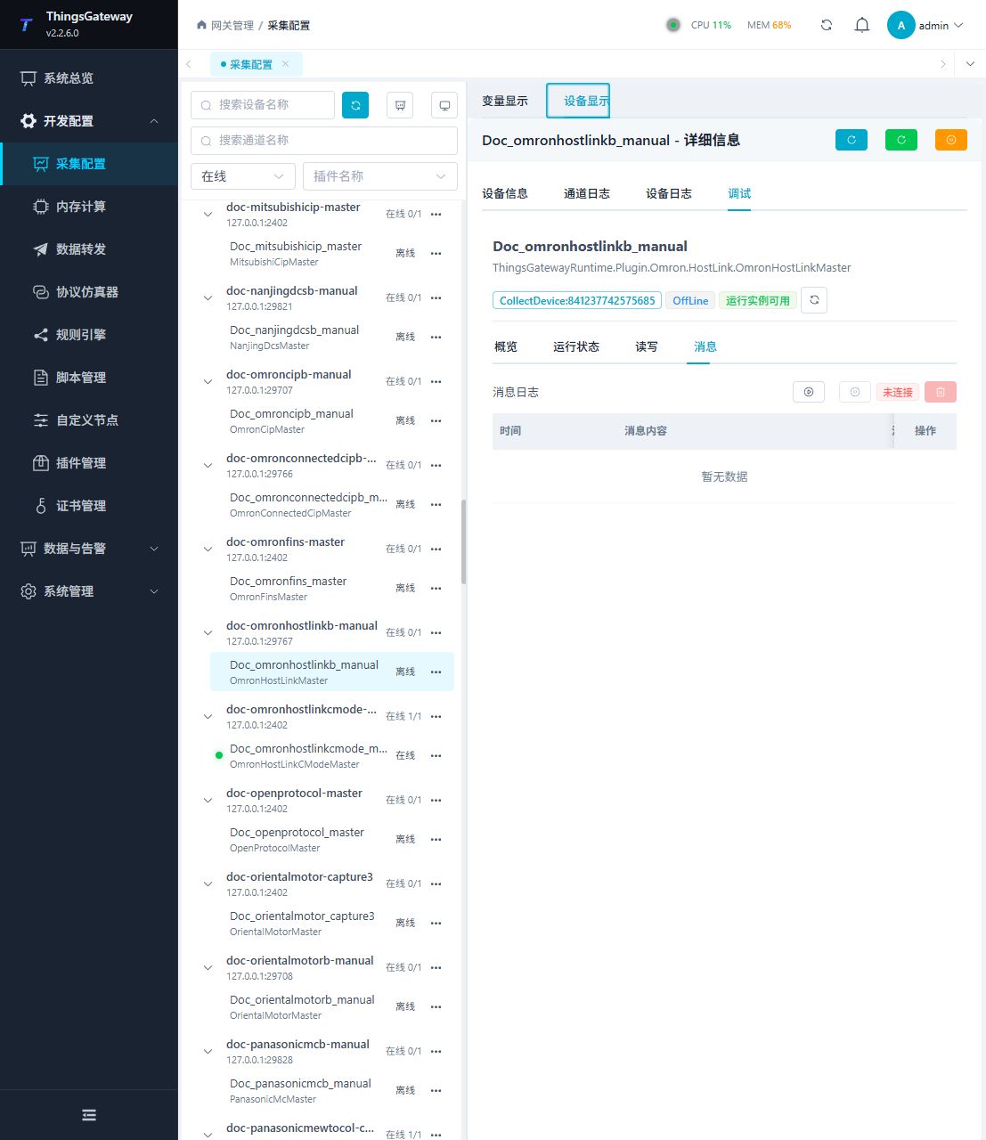Open the 设备日志 tab
This screenshot has height=1140, width=986.
pos(669,193)
